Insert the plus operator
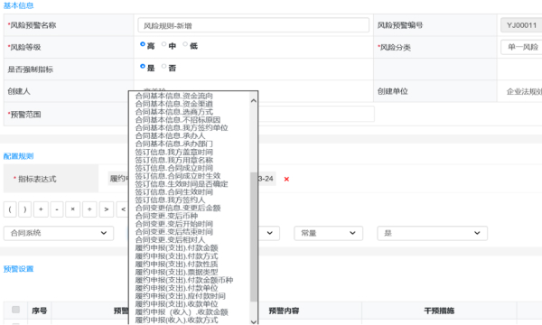Viewport: 542px width, 325px height. [x=41, y=209]
